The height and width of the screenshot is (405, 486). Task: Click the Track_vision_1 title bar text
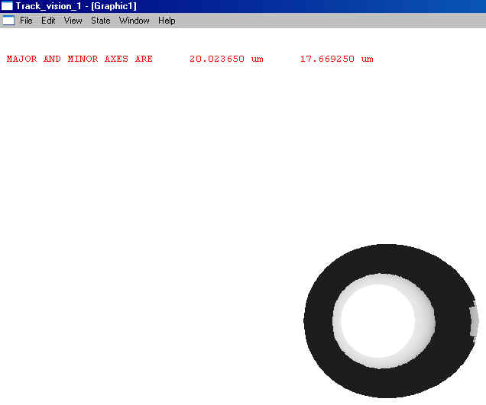point(48,6)
